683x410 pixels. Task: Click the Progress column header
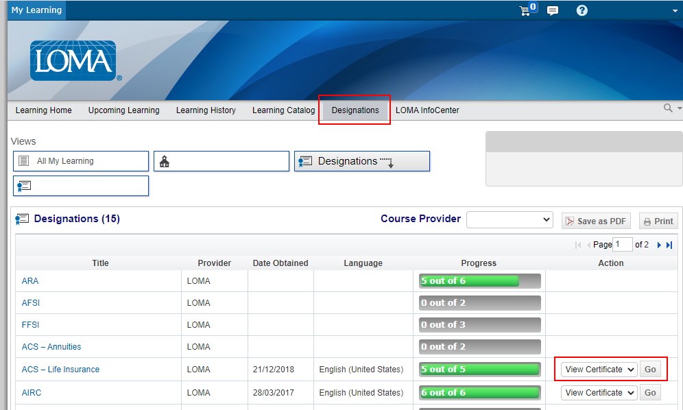pyautogui.click(x=479, y=263)
